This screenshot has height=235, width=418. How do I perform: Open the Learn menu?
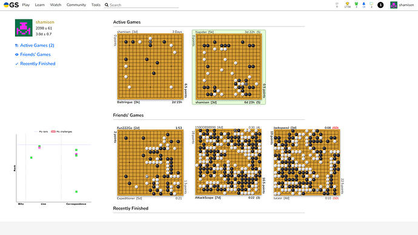point(40,5)
